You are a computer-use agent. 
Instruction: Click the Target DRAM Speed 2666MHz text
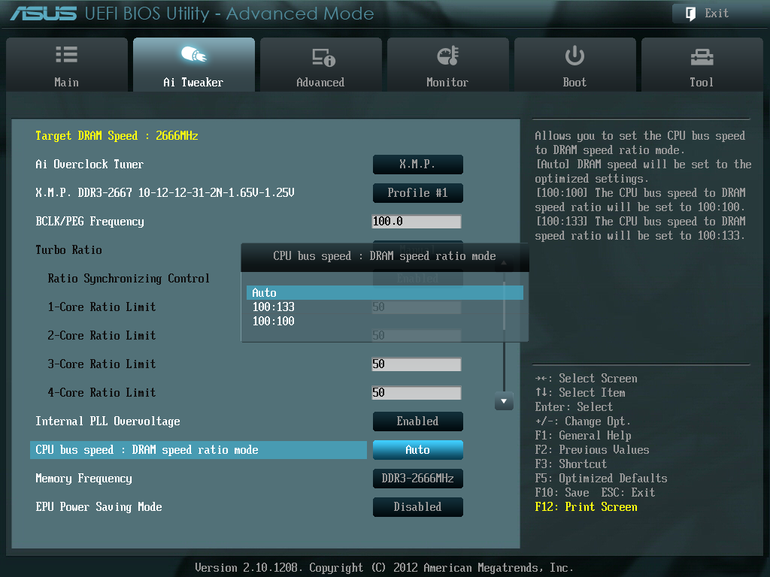point(117,136)
